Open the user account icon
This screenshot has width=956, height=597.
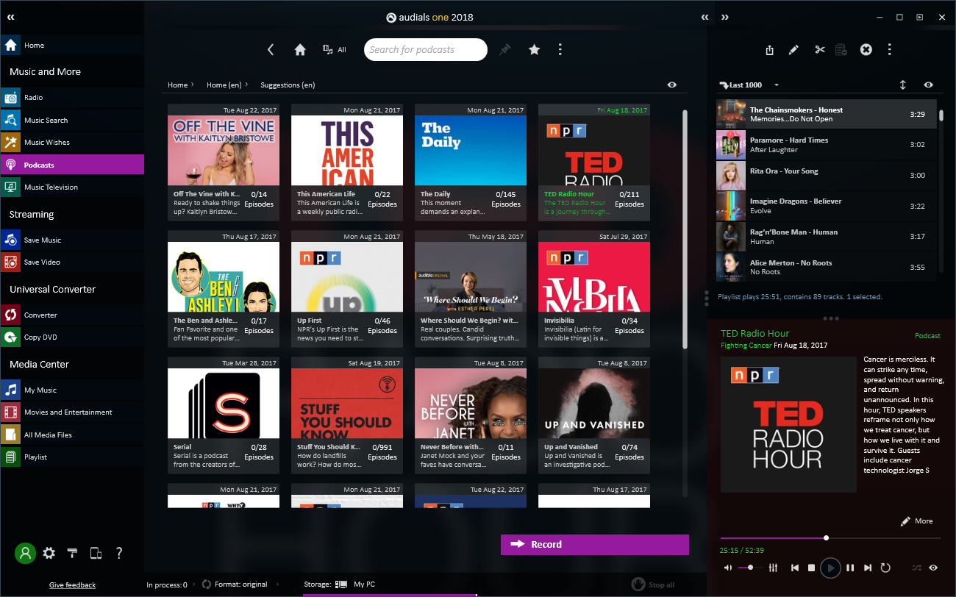click(x=26, y=553)
